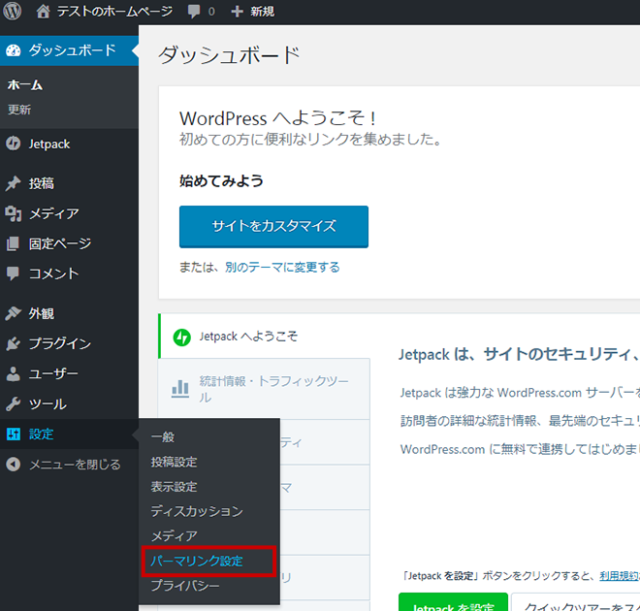
Task: Click サイトをカスタマイズ button
Action: (x=273, y=227)
